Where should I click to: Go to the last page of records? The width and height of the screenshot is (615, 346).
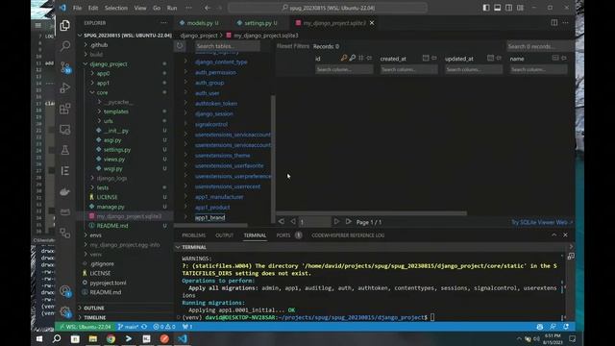click(348, 222)
